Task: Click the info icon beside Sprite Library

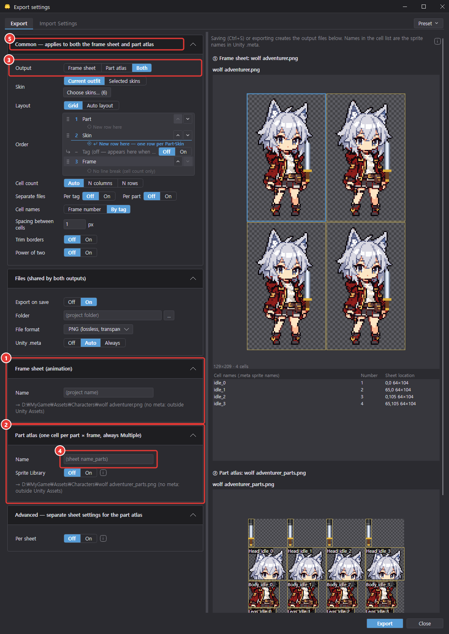Action: [x=103, y=473]
